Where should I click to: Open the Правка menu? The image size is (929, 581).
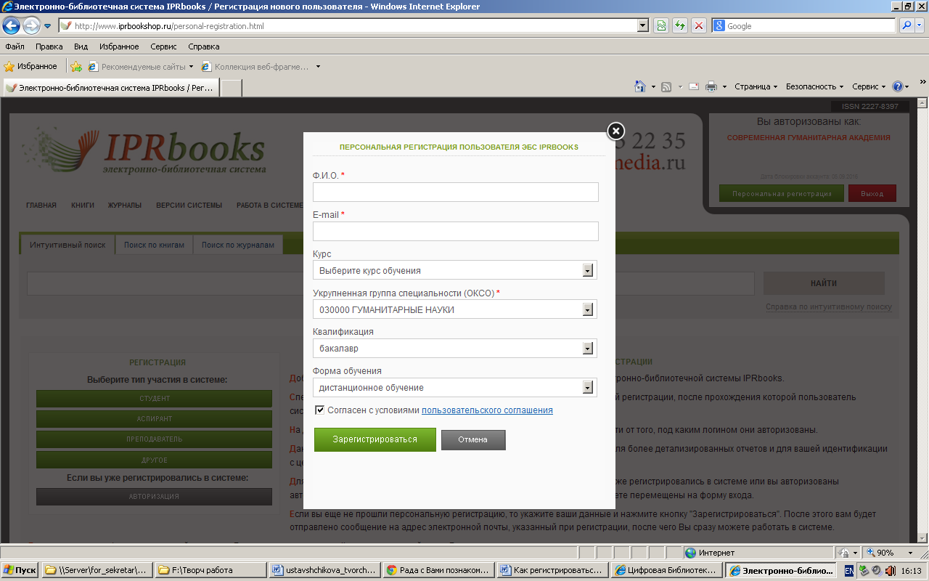[49, 46]
